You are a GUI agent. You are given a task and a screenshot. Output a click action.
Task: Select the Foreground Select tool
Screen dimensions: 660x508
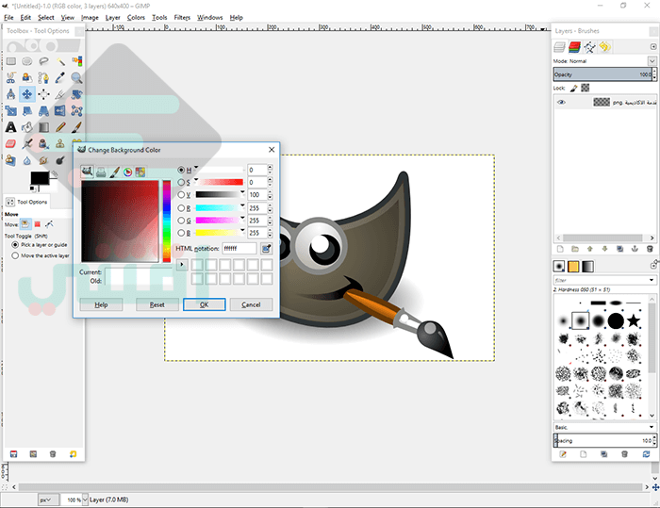[x=27, y=78]
